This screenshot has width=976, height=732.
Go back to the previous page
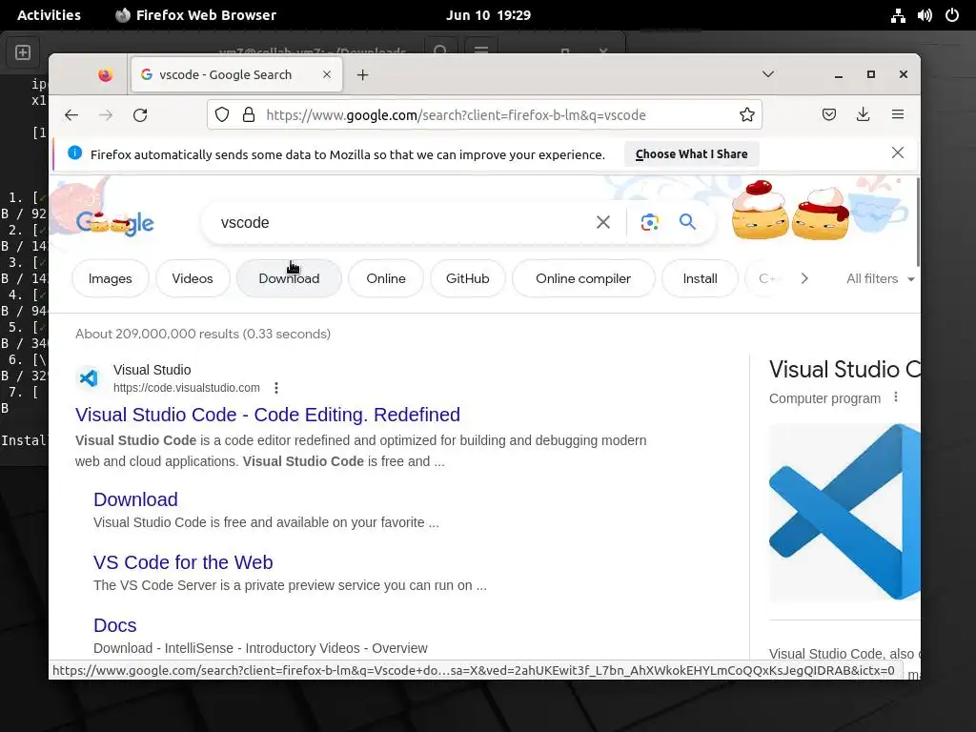coord(71,115)
